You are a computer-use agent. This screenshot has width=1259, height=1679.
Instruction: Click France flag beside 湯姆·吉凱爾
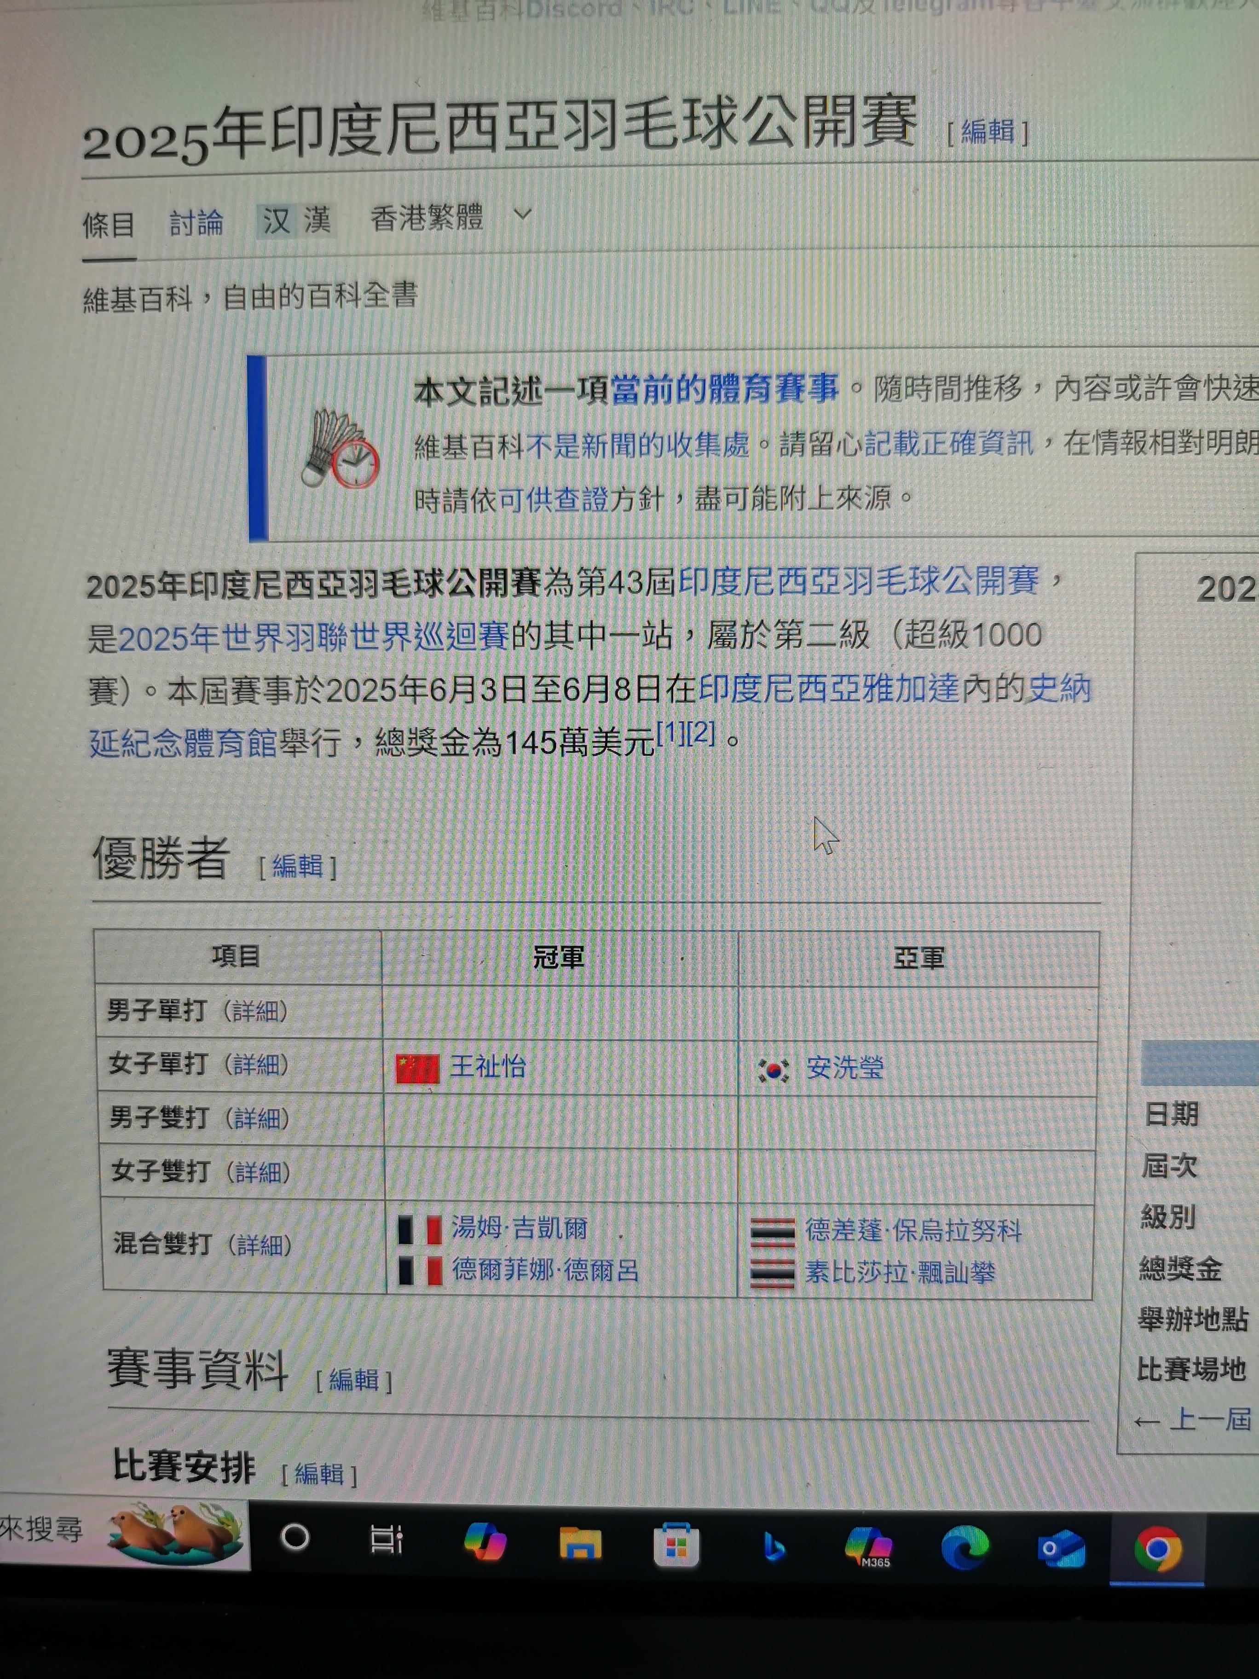[420, 1230]
